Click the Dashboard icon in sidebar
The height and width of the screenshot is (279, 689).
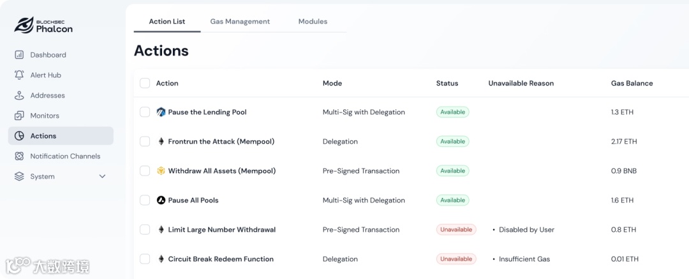[x=19, y=55]
